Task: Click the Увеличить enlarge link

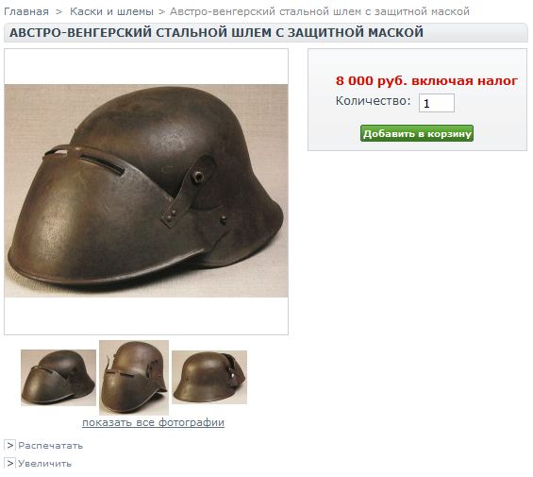Action: point(45,464)
